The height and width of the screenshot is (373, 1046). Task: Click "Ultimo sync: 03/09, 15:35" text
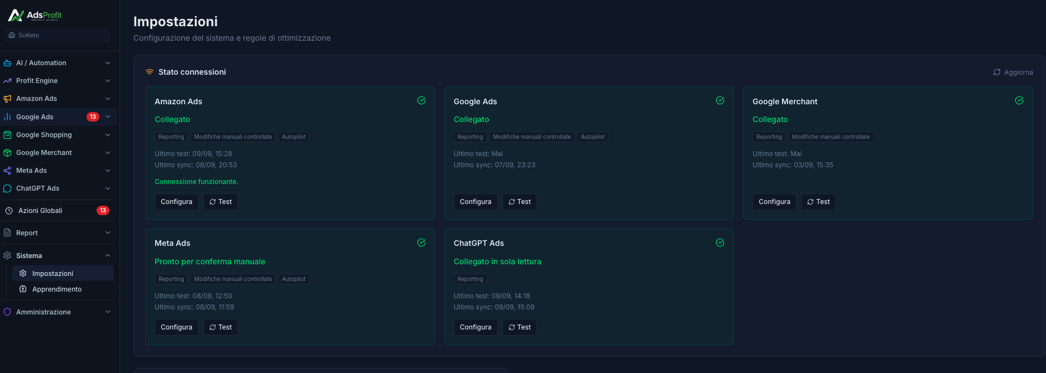pyautogui.click(x=793, y=165)
